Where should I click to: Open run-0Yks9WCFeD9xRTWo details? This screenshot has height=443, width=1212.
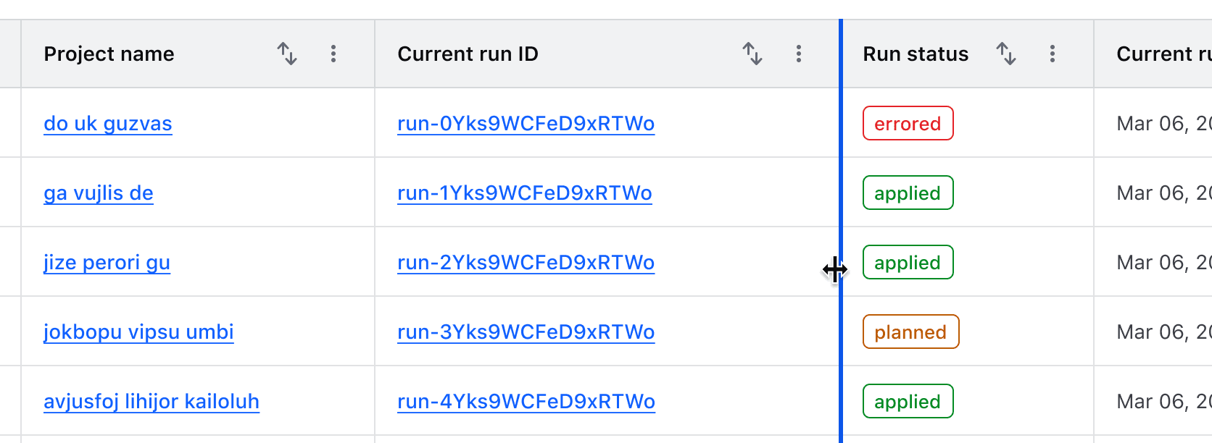[x=526, y=123]
